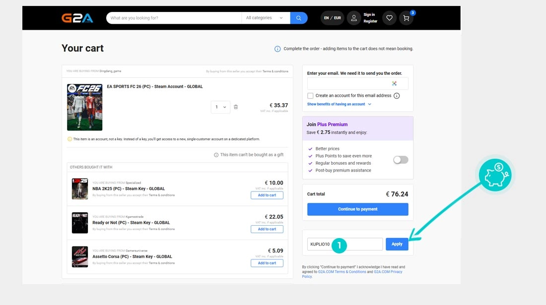Apply the KUPLIO10 discount code
Image resolution: width=546 pixels, height=305 pixels.
397,244
